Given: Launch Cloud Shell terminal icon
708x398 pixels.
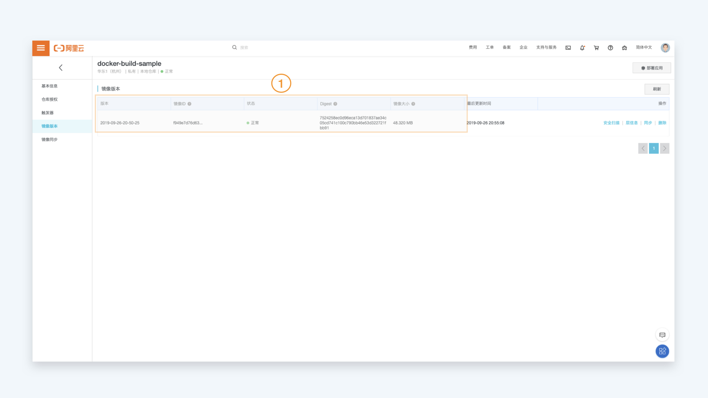Looking at the screenshot, I should click(568, 48).
